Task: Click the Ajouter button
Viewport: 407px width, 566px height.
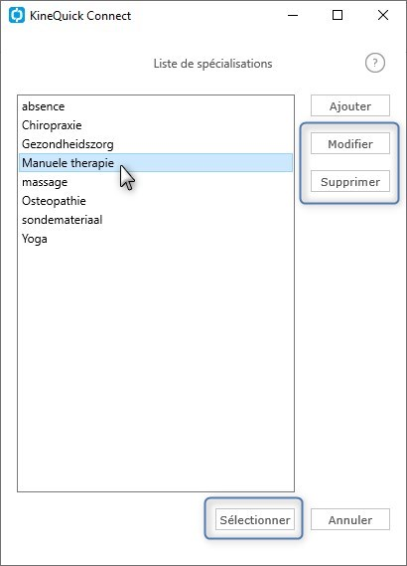Action: point(350,105)
